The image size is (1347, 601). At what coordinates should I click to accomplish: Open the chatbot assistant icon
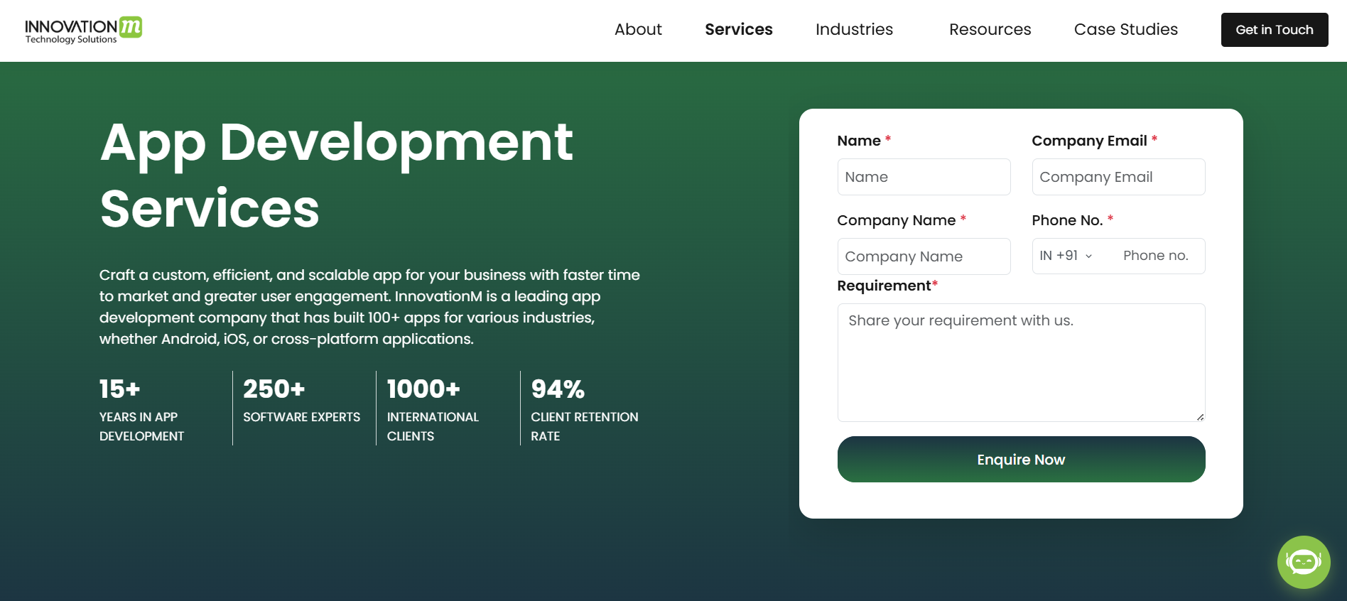coord(1304,562)
